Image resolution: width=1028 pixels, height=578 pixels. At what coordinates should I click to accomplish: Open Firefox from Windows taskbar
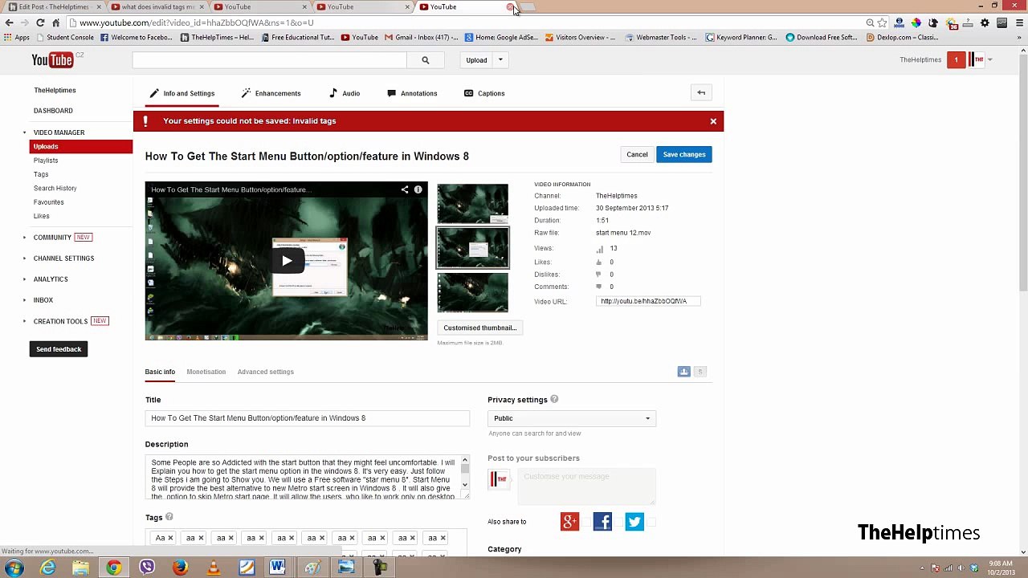pyautogui.click(x=179, y=568)
